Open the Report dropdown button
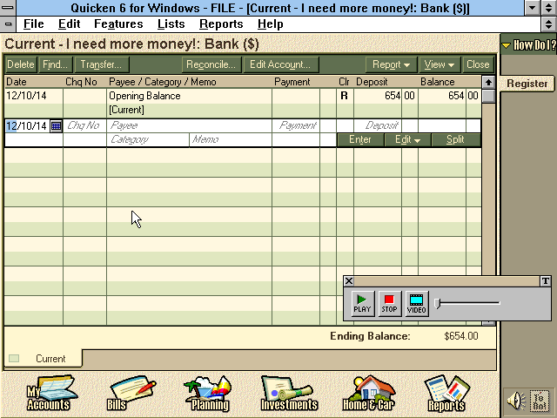Image resolution: width=557 pixels, height=418 pixels. coord(391,64)
